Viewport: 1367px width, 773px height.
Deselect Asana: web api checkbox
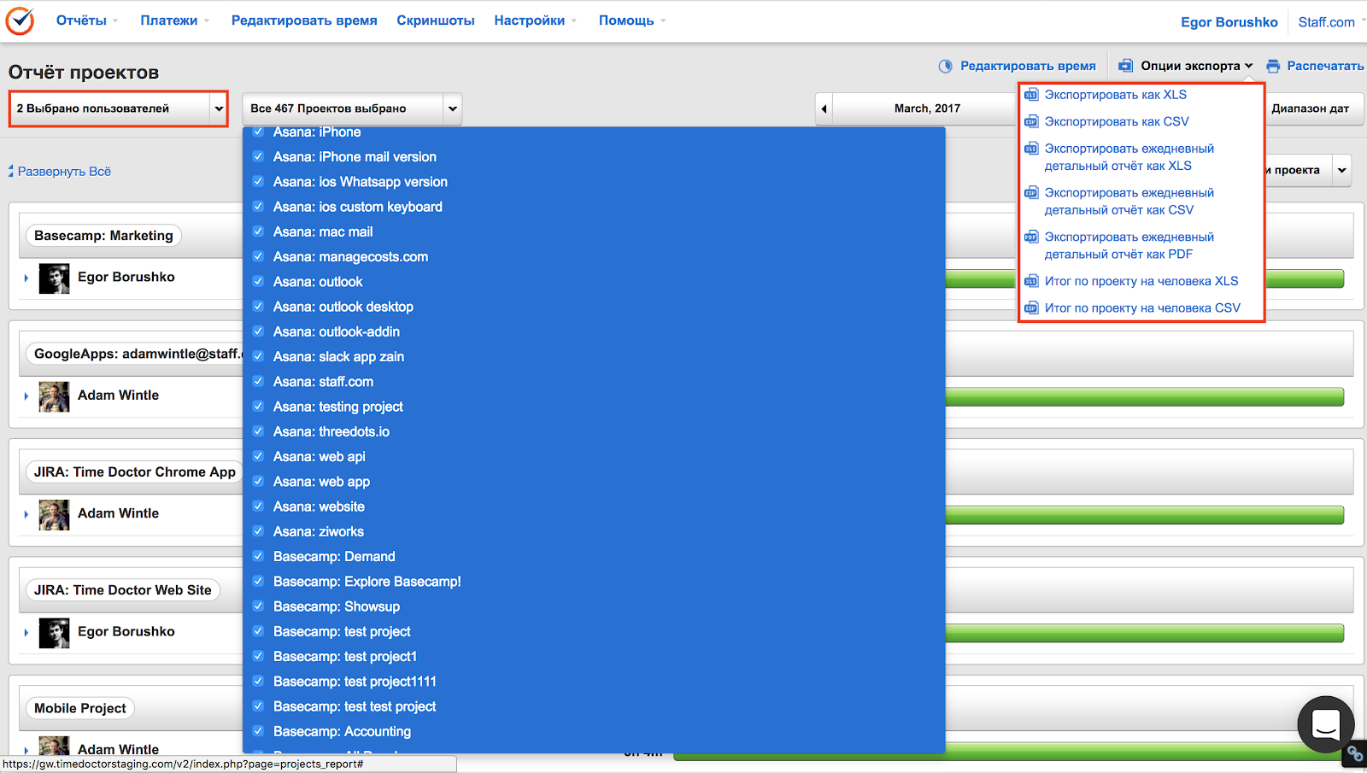point(258,456)
